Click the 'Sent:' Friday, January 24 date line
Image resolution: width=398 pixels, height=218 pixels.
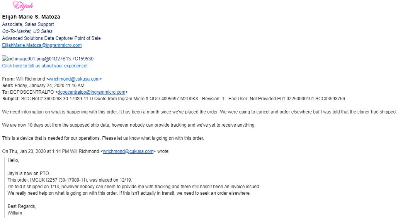click(x=43, y=86)
